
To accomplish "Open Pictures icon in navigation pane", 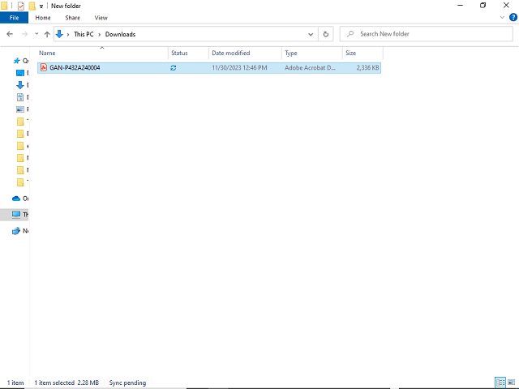I will pos(20,109).
